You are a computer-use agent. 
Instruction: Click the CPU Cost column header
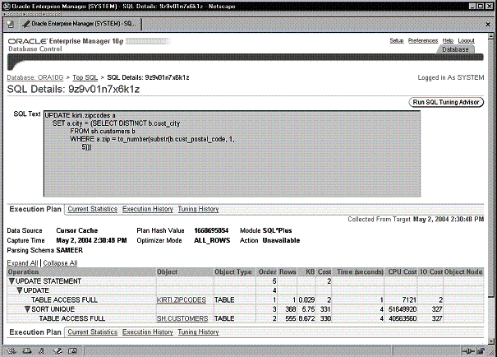coord(403,272)
